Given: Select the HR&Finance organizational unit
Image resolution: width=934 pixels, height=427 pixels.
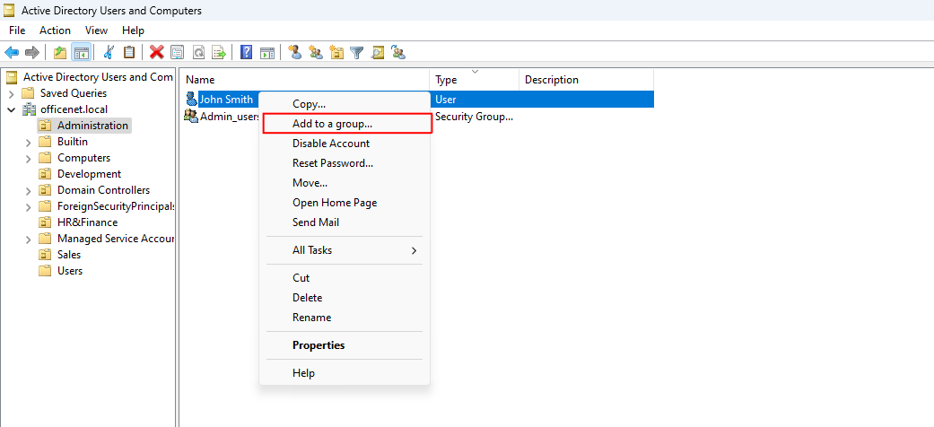Looking at the screenshot, I should pyautogui.click(x=87, y=222).
